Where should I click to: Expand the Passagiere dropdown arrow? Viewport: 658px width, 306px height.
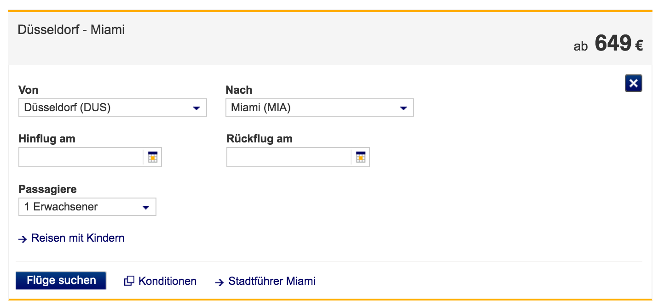pos(146,207)
